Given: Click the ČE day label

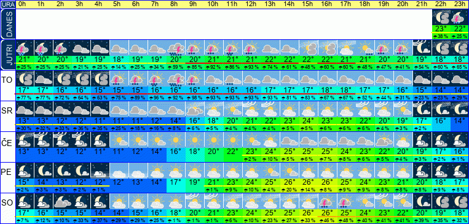Looking at the screenshot, I should pos(7,144).
